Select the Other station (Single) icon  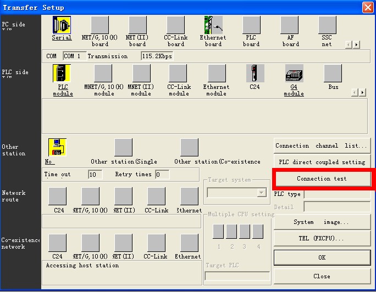(124, 147)
